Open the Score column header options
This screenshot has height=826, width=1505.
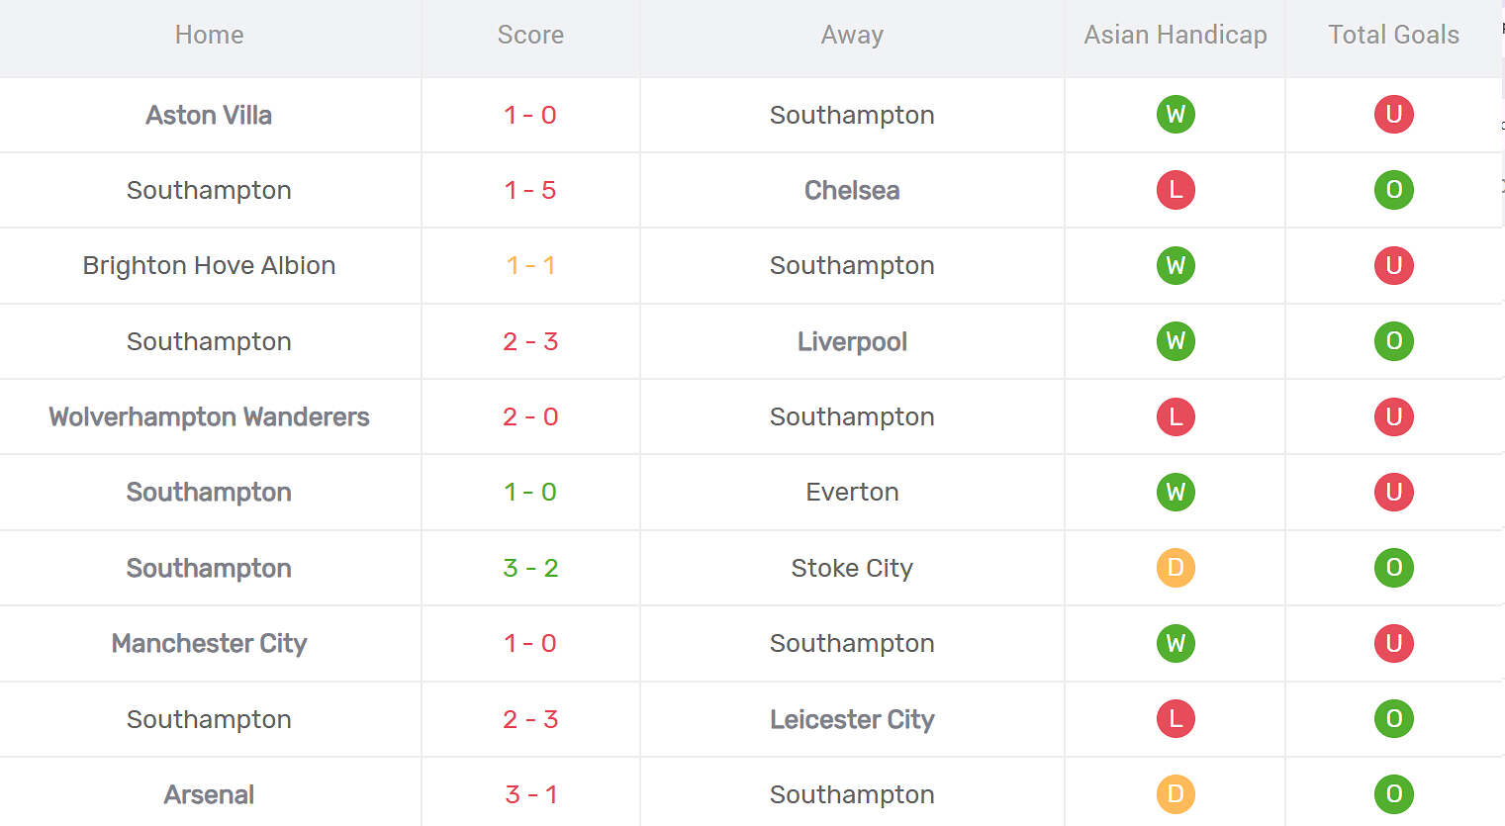point(530,35)
